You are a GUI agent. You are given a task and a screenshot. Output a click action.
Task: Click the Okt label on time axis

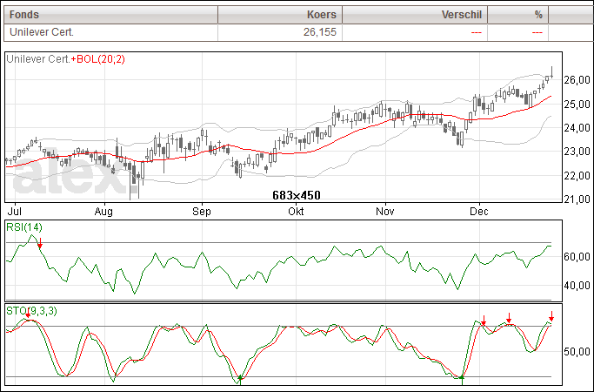[296, 212]
